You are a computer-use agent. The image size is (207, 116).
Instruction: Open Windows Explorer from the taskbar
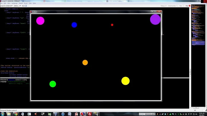9,114
